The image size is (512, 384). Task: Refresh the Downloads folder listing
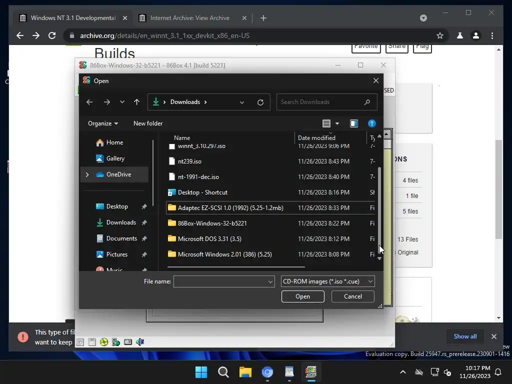[260, 102]
